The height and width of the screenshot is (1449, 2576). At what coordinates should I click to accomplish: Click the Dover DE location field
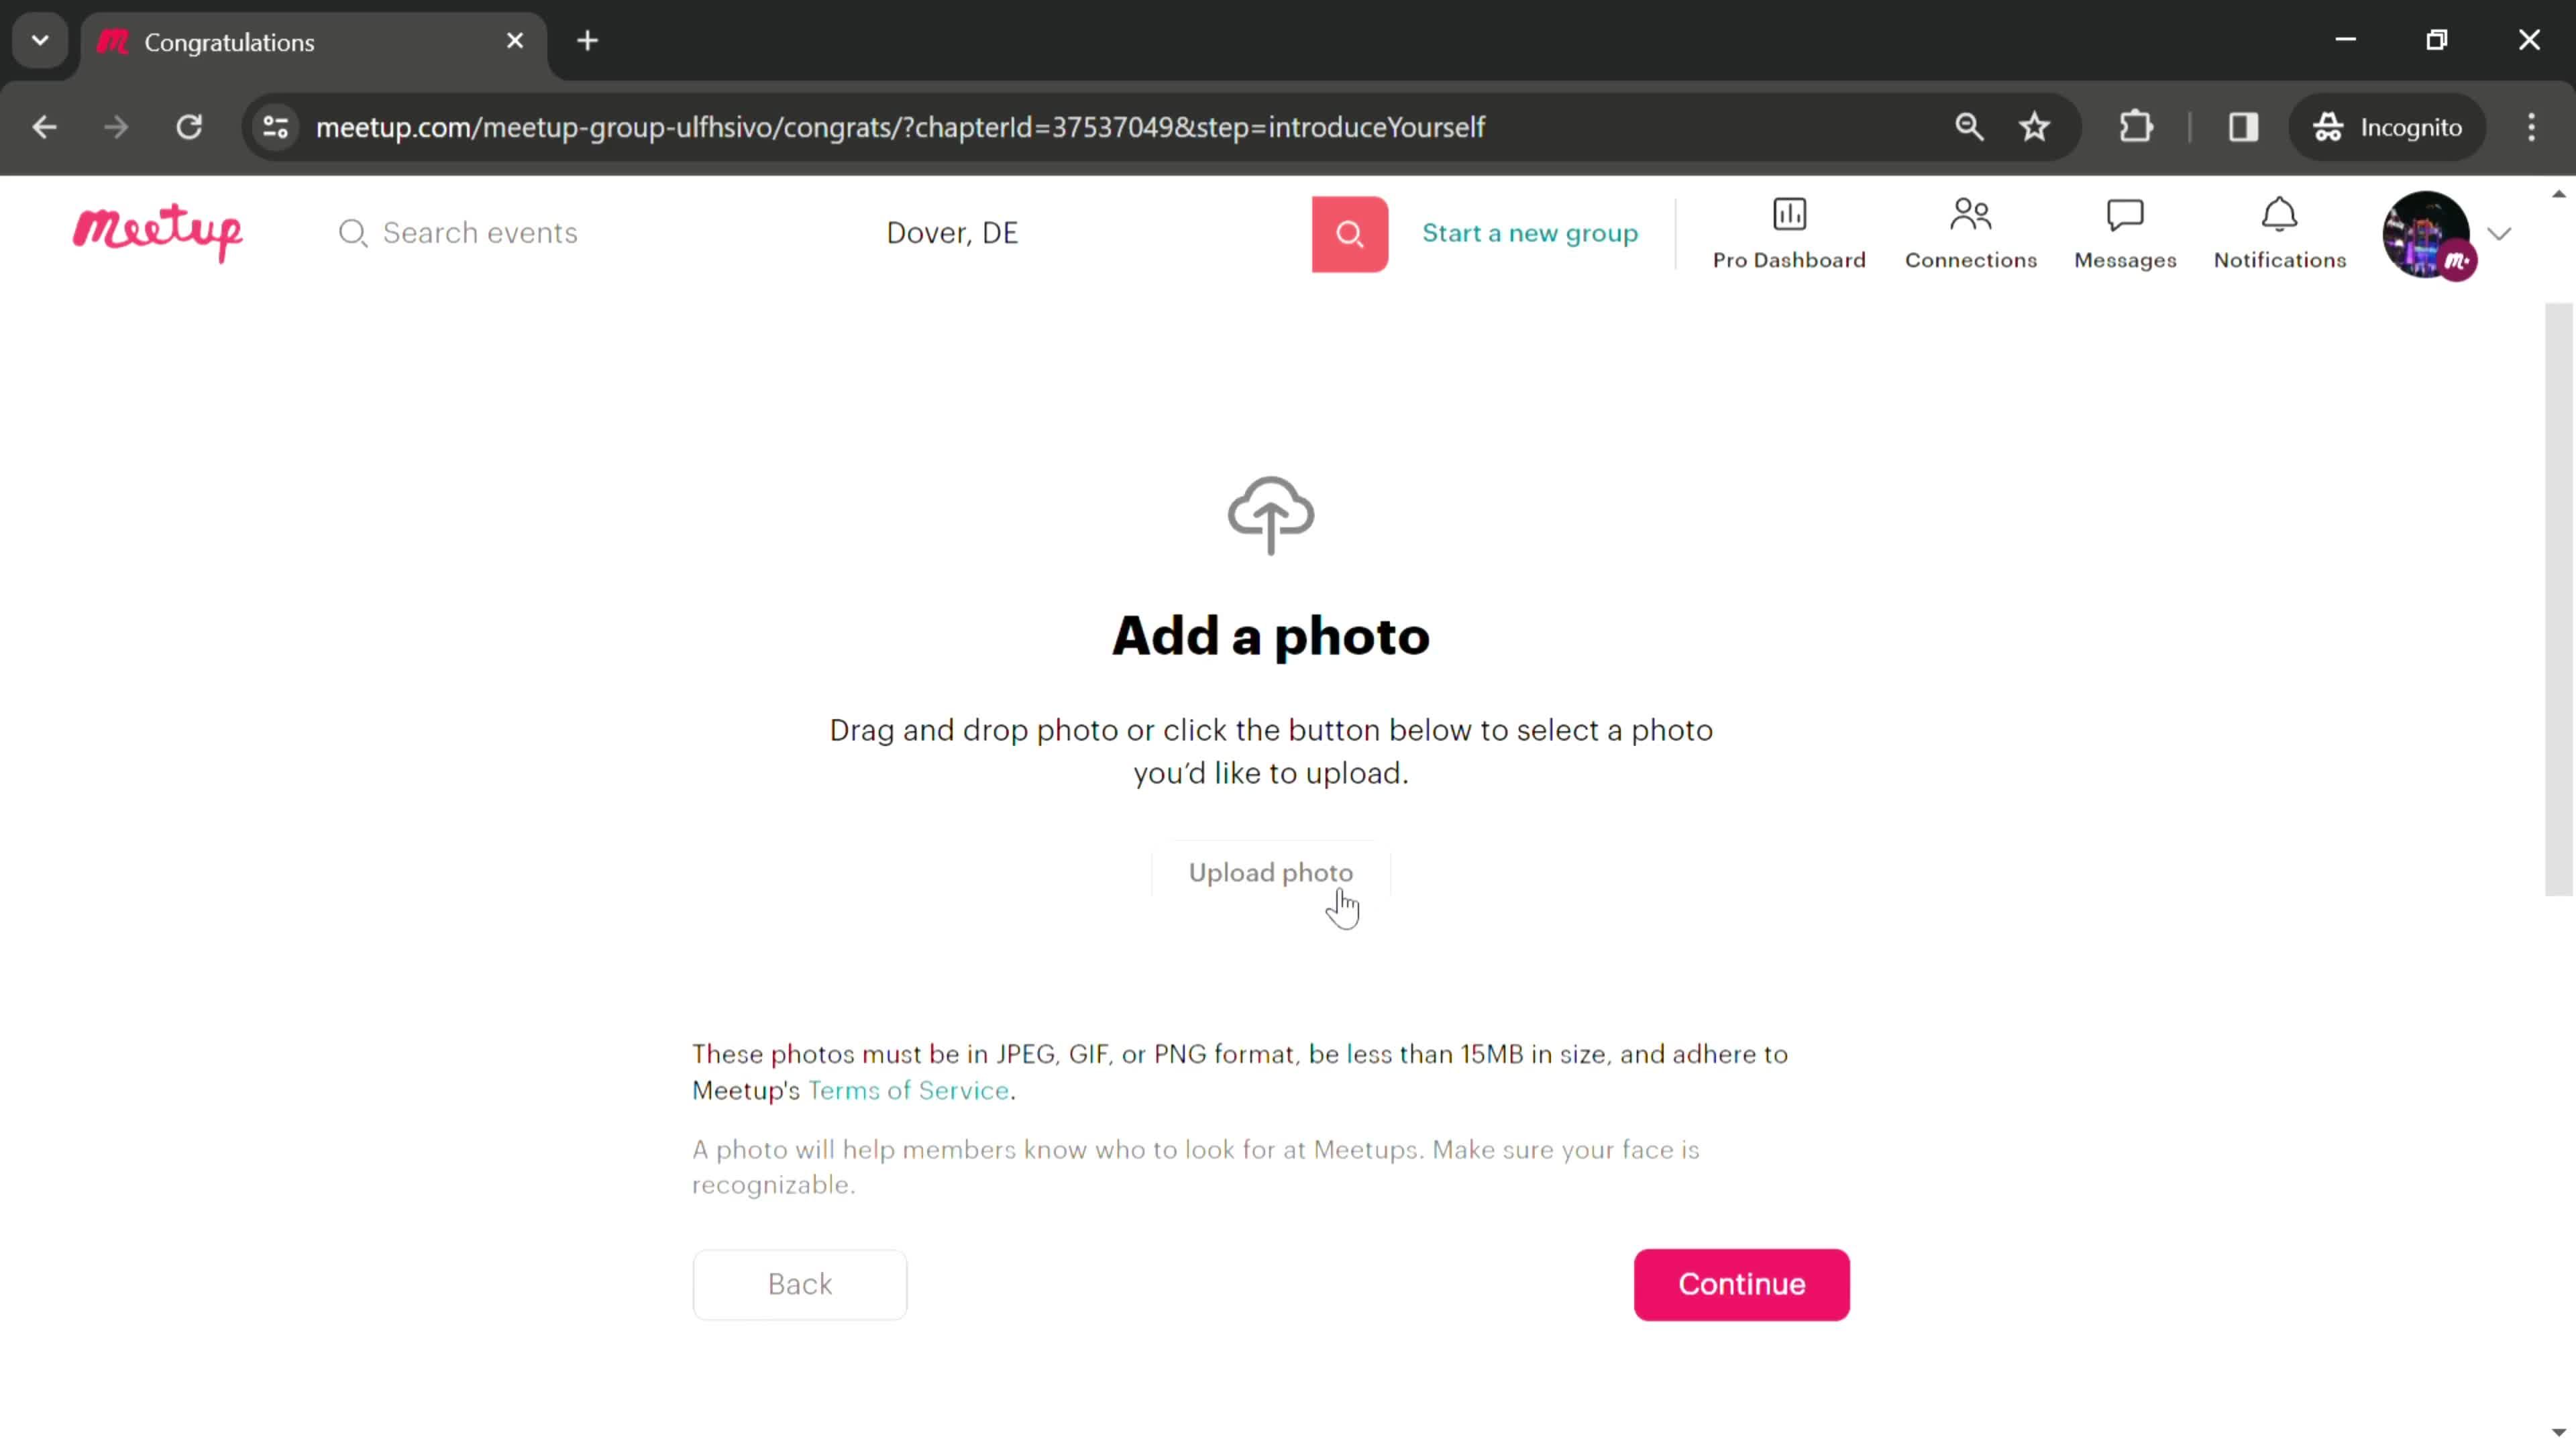pos(952,231)
